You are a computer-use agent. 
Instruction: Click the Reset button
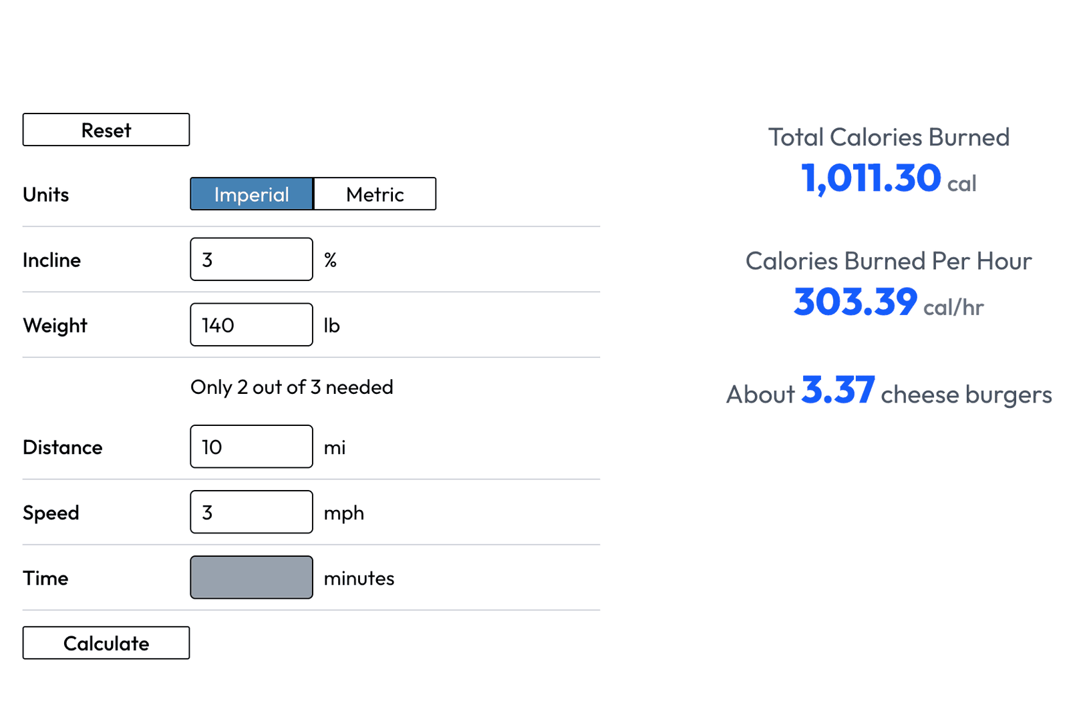click(x=106, y=130)
